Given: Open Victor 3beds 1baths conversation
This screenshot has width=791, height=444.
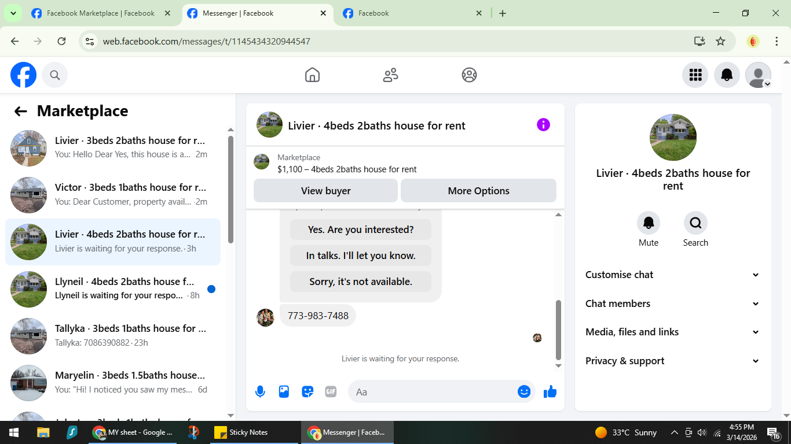Looking at the screenshot, I should [113, 195].
